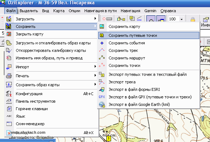
Task: Click the padlock icon in toolbar
Action: tap(193, 20)
